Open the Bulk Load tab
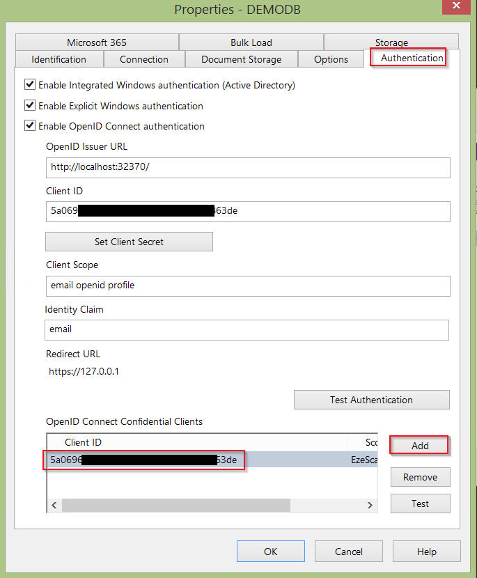 pyautogui.click(x=251, y=42)
